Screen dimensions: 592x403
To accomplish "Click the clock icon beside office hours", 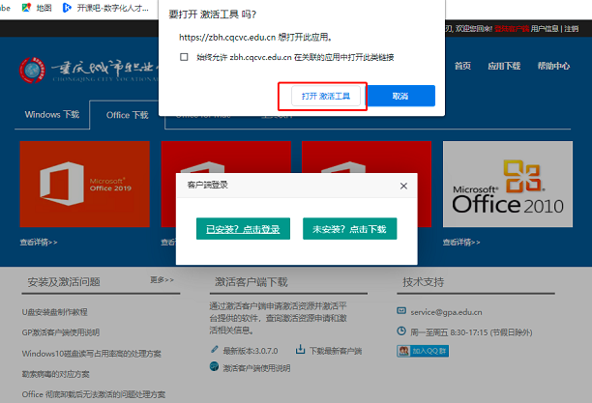I will (x=401, y=331).
